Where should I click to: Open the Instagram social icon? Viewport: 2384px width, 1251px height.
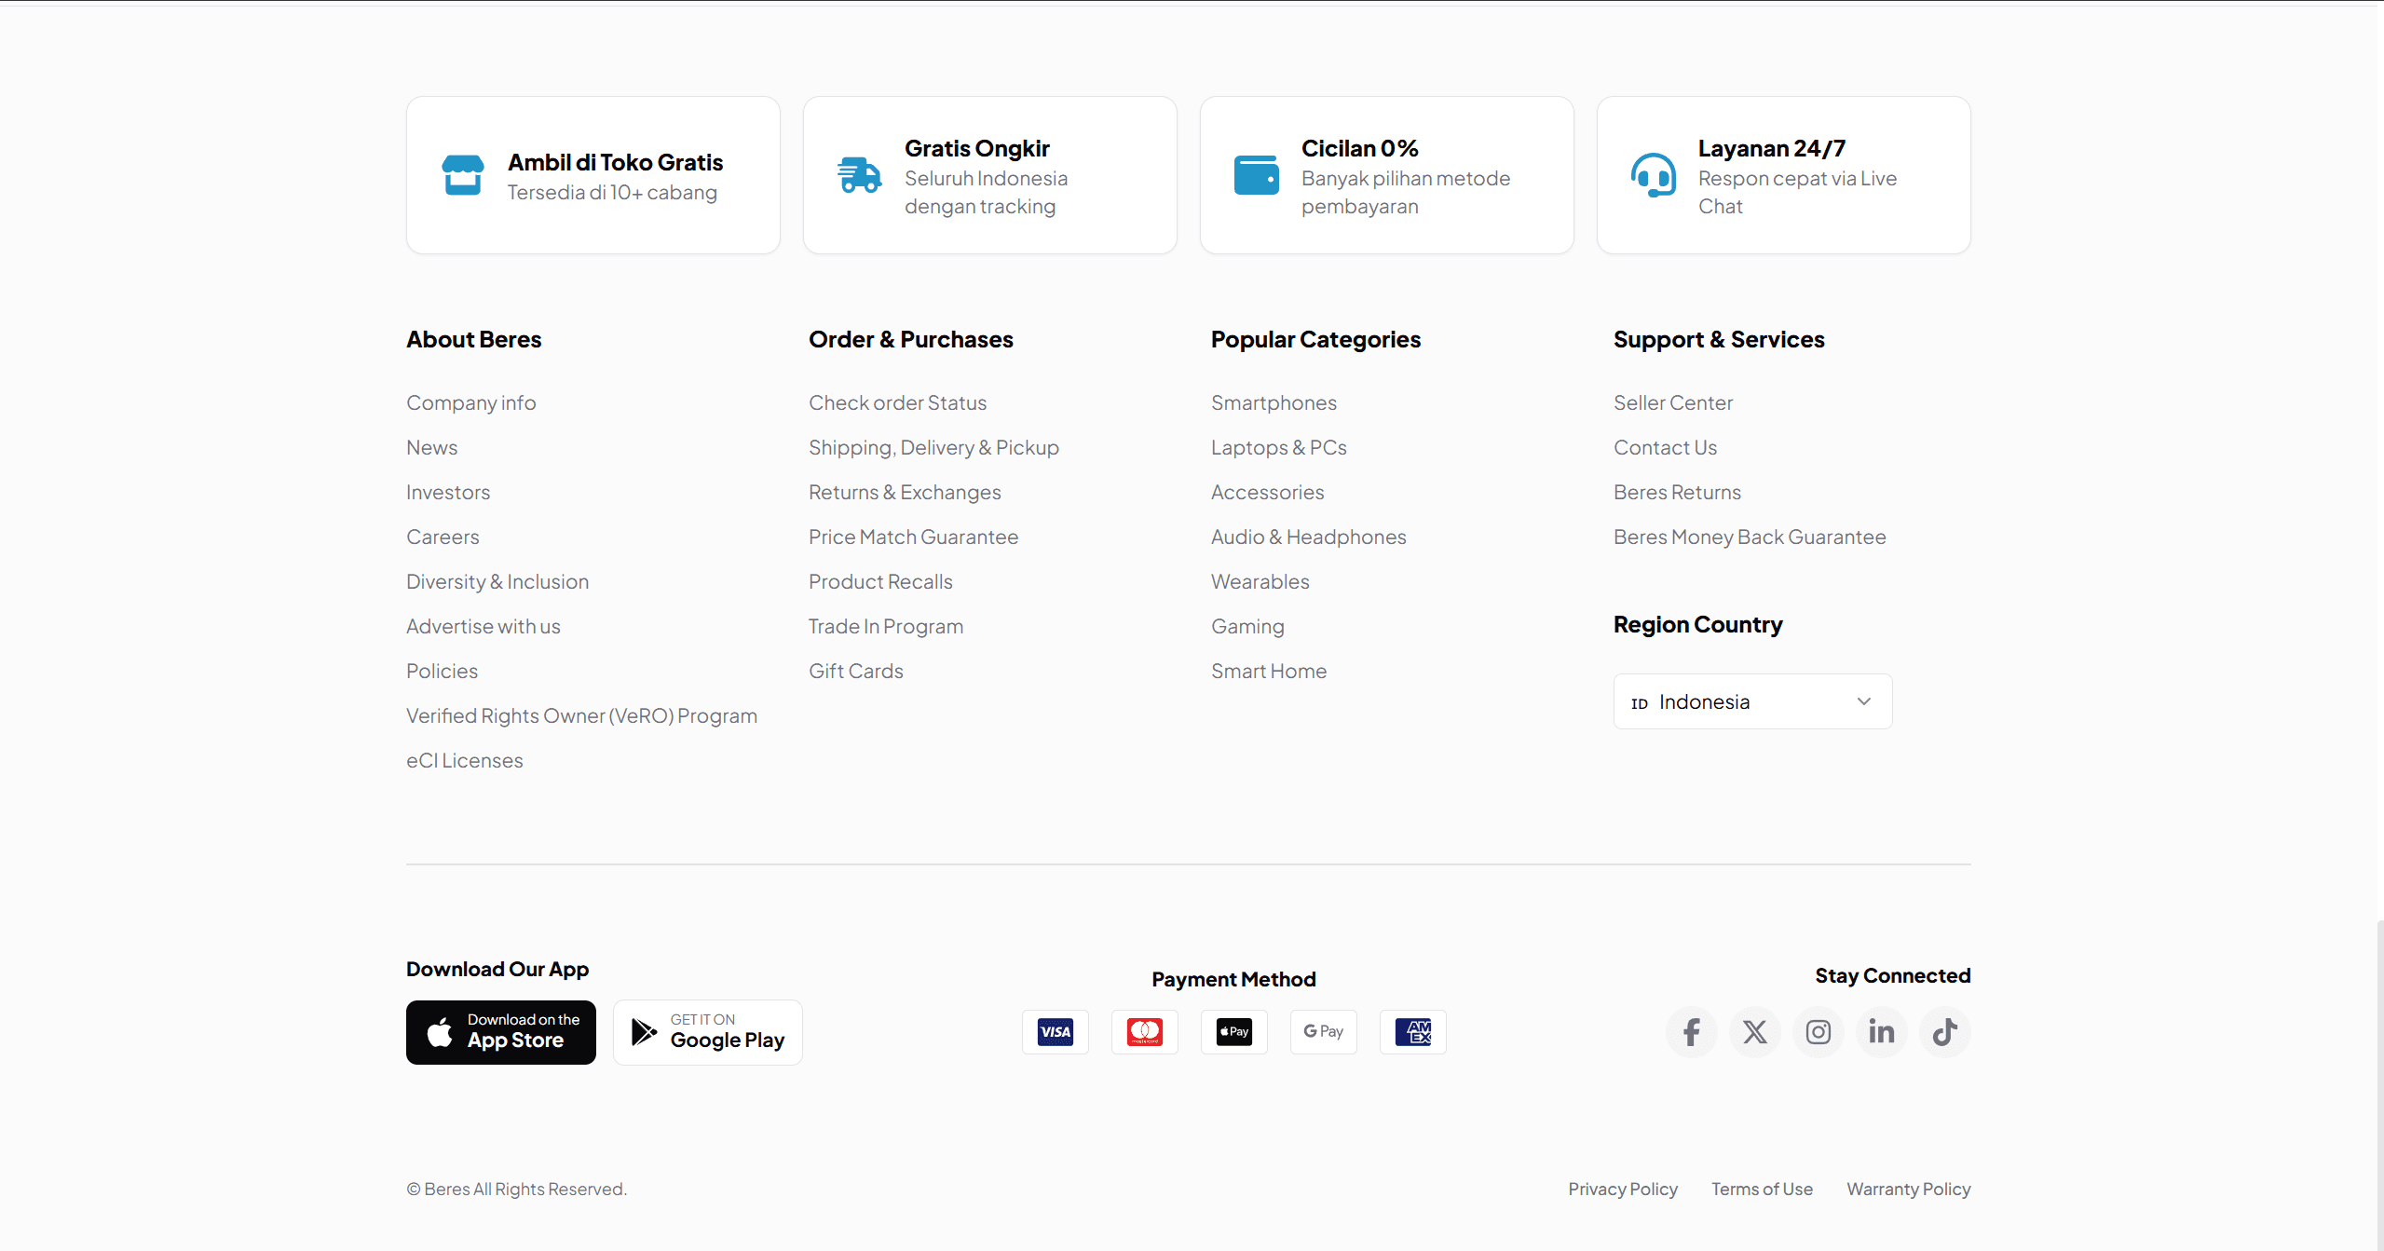[x=1819, y=1032]
